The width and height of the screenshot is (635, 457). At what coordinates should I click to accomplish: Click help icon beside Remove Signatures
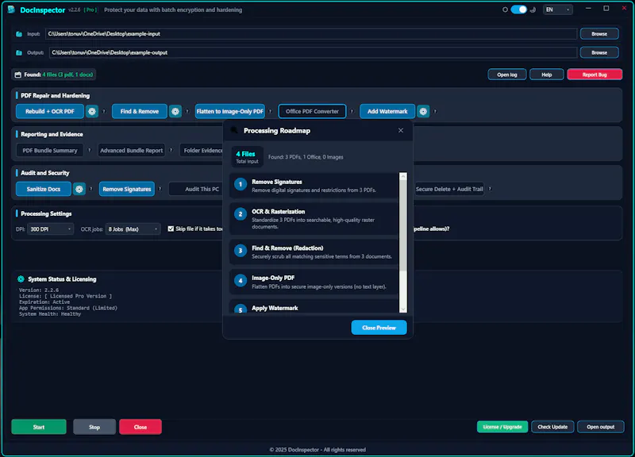[x=160, y=189]
